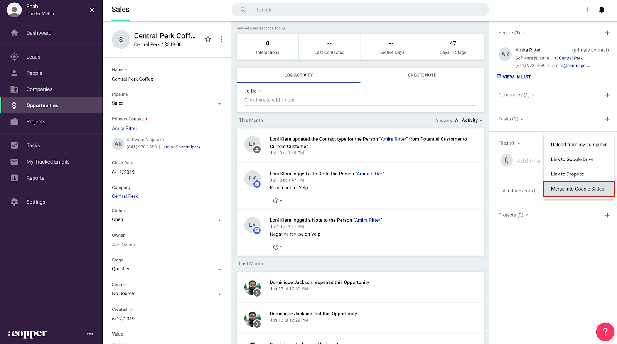
Task: Click the Close Date value 6/12/2019
Action: (x=123, y=172)
